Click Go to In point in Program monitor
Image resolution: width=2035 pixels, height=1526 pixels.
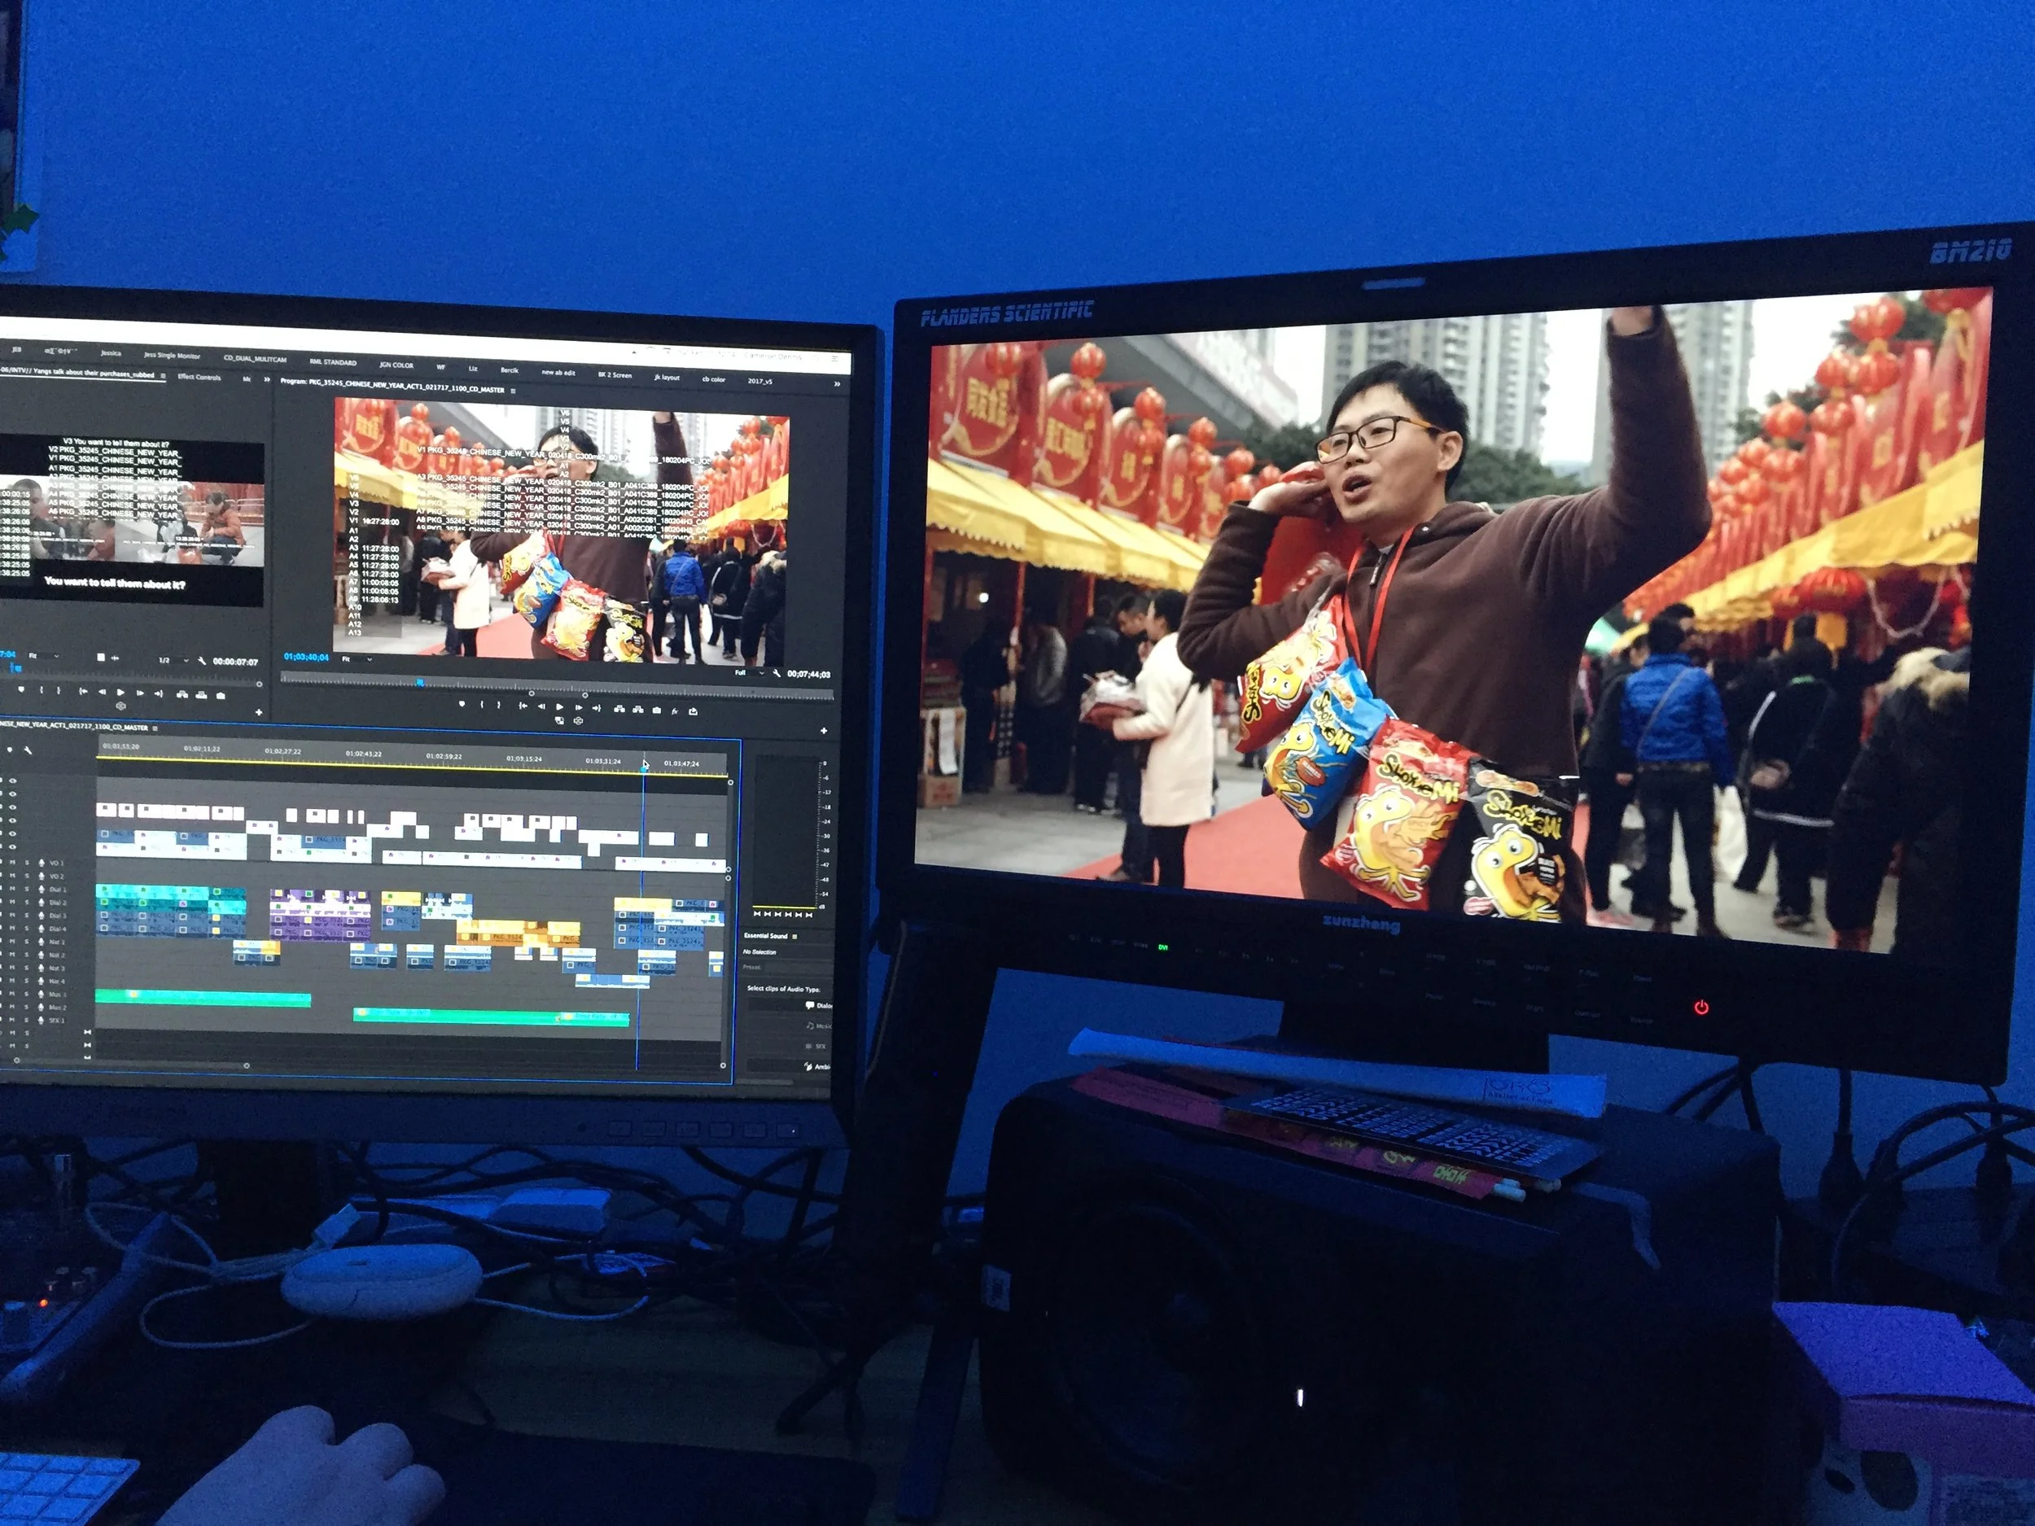click(x=523, y=706)
